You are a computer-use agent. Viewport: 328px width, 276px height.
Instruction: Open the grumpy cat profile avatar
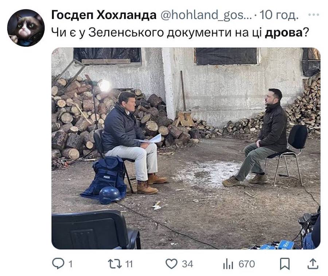pos(26,28)
